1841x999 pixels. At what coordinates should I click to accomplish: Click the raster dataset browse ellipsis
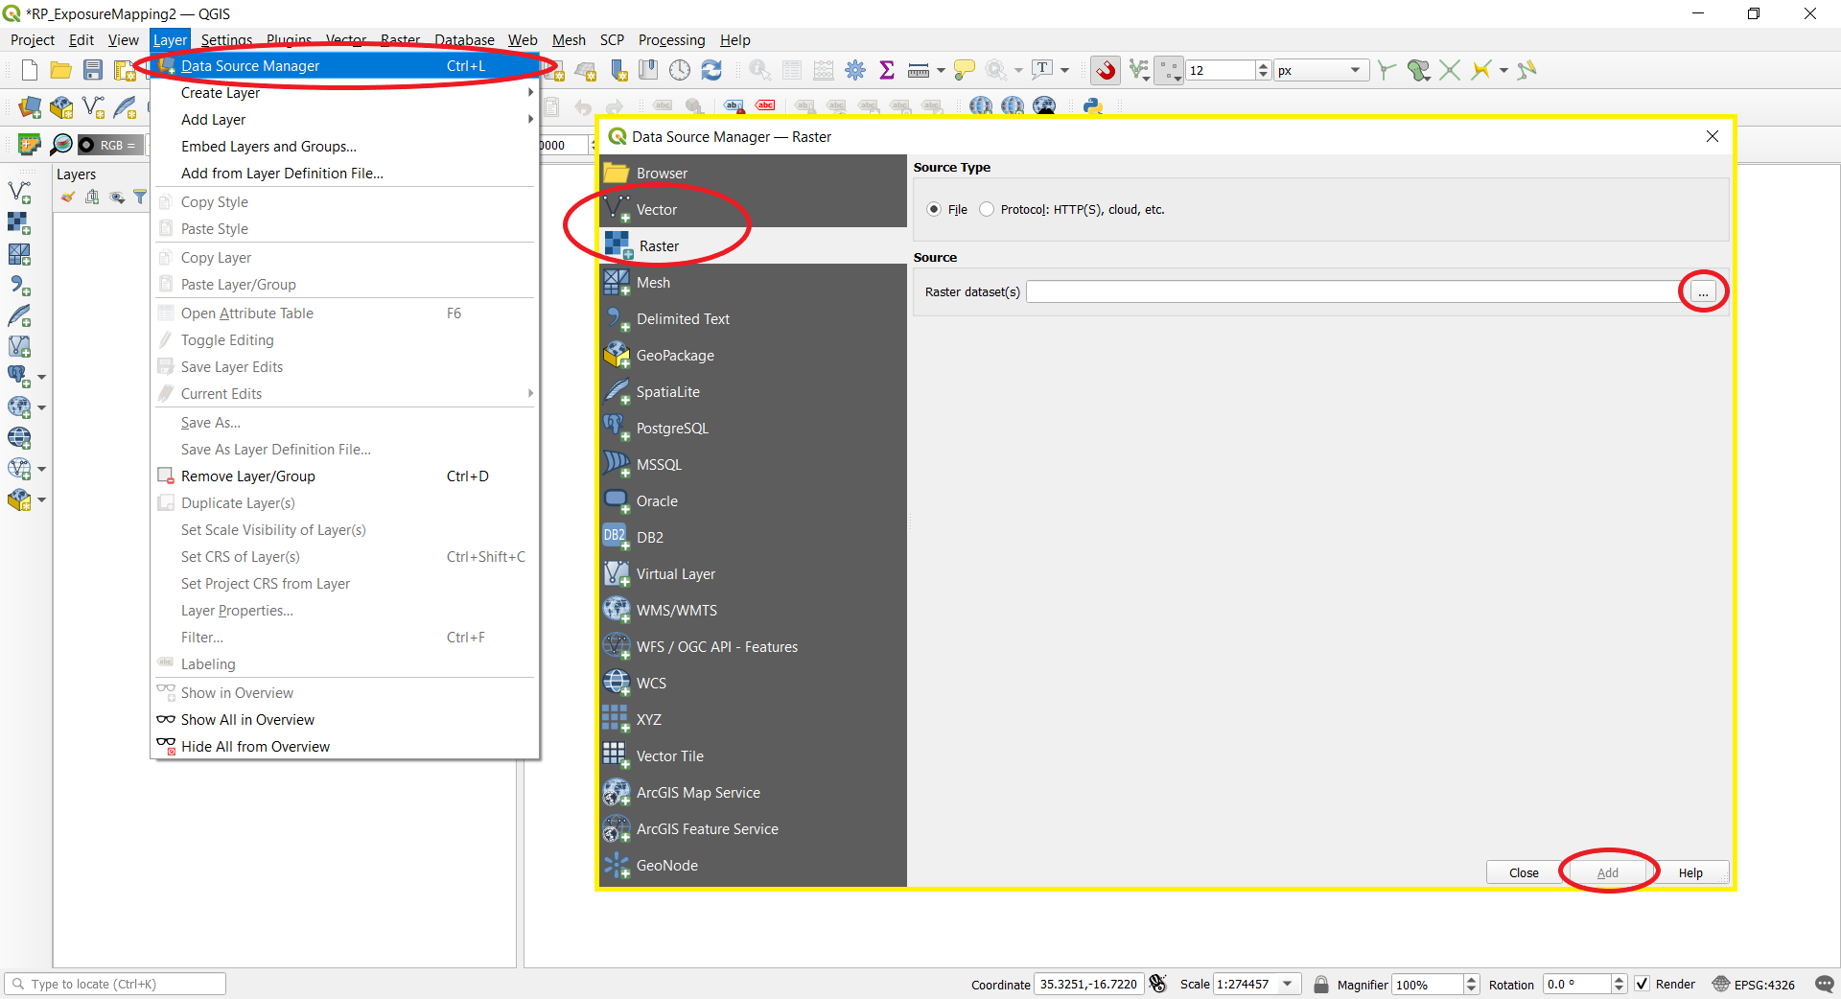[x=1703, y=291]
